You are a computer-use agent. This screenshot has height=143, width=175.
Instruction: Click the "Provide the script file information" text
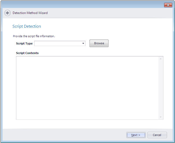[34, 36]
